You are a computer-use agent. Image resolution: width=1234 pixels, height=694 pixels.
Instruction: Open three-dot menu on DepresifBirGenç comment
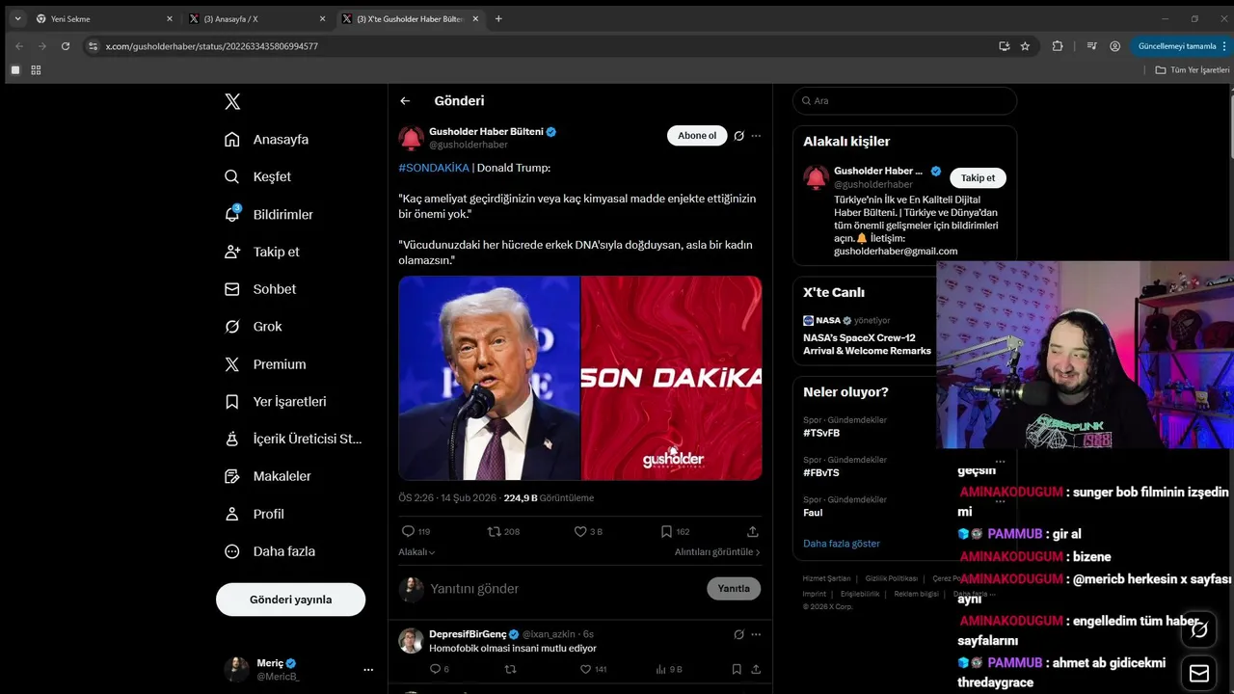pos(756,634)
